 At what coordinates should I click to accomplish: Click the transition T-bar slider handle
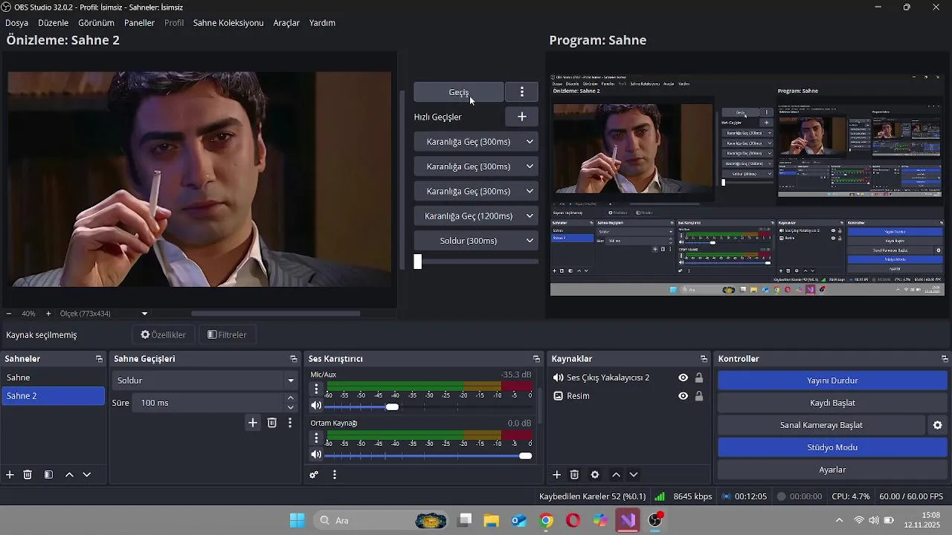[x=418, y=262]
